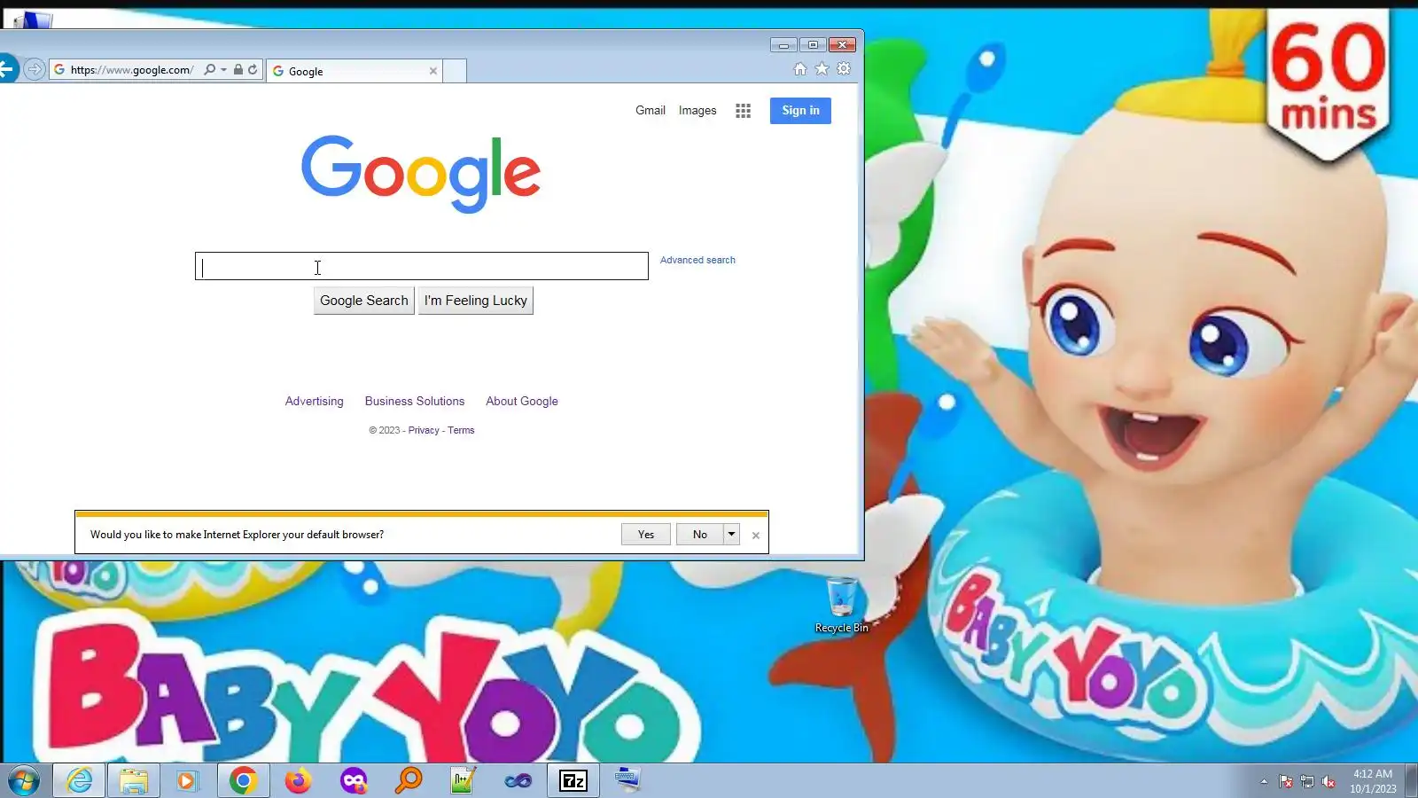Open the Google apps grid
This screenshot has width=1418, height=798.
click(743, 110)
